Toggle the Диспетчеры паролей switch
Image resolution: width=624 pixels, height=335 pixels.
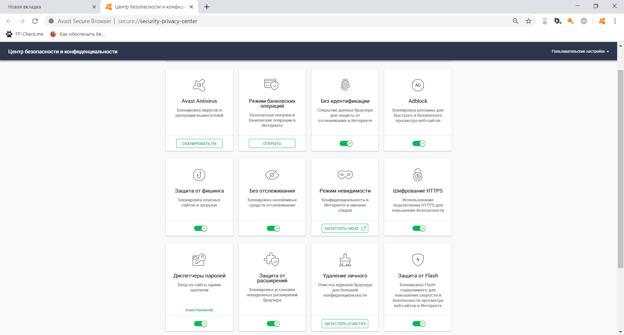click(x=201, y=324)
